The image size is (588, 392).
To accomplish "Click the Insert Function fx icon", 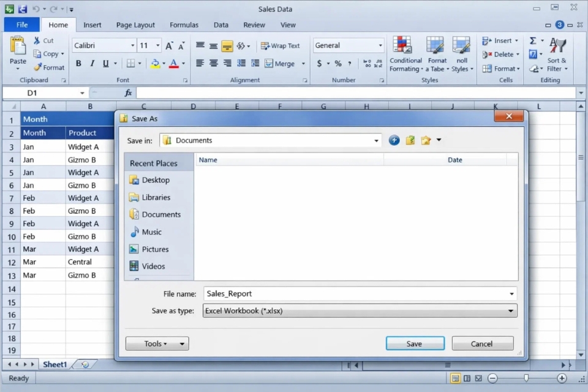I will (x=127, y=92).
